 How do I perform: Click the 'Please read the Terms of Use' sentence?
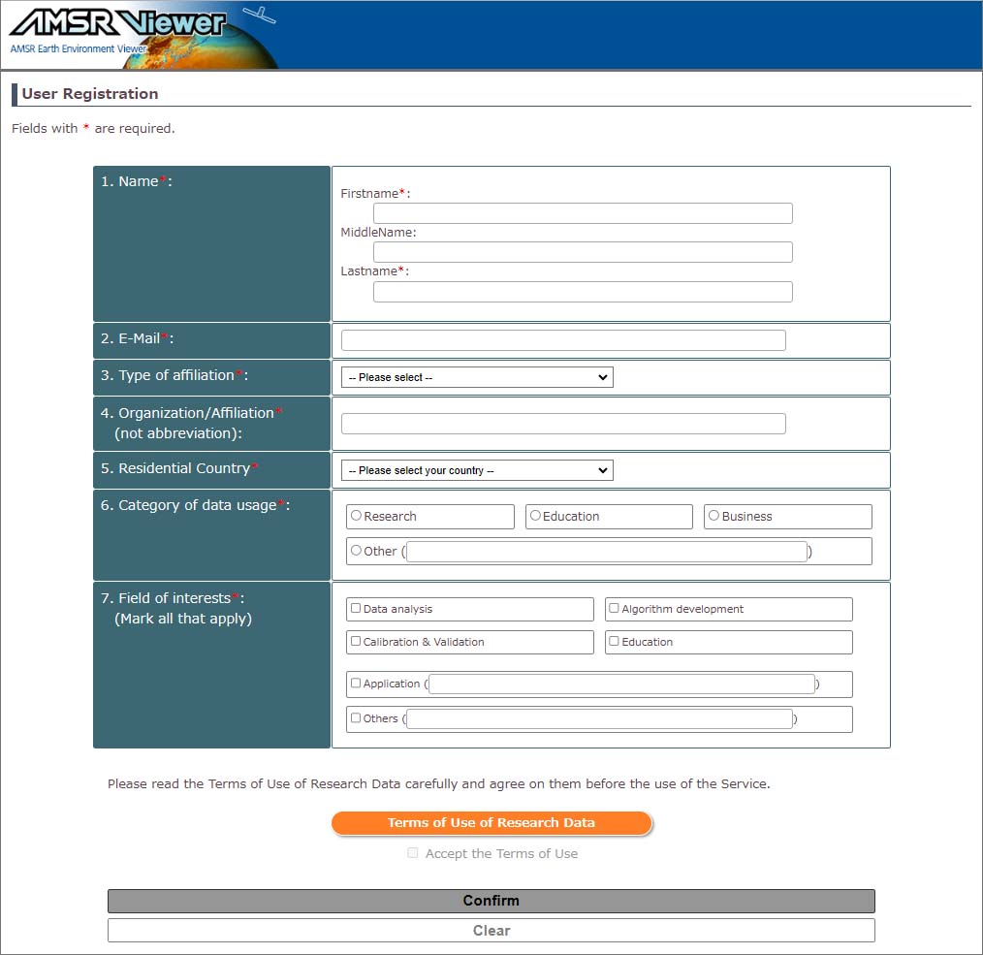pyautogui.click(x=439, y=783)
